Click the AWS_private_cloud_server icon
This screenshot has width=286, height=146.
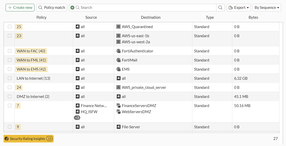pyautogui.click(x=118, y=88)
